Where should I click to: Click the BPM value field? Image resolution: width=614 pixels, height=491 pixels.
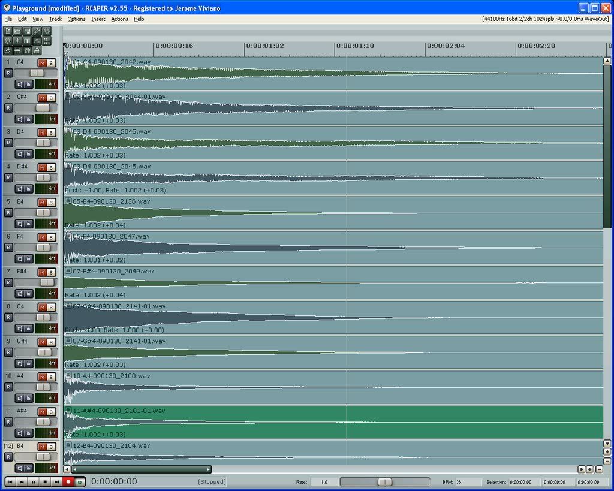tap(468, 482)
